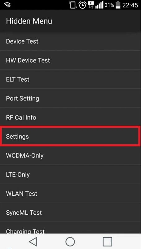Open HW Device Test

(70, 60)
